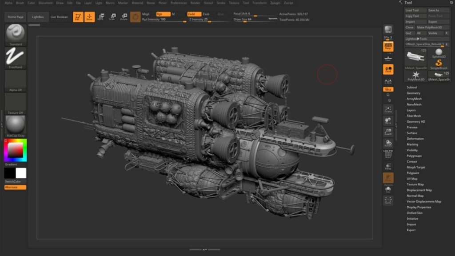Enable Zsub sculpting mode
455x256 pixels.
[206, 14]
